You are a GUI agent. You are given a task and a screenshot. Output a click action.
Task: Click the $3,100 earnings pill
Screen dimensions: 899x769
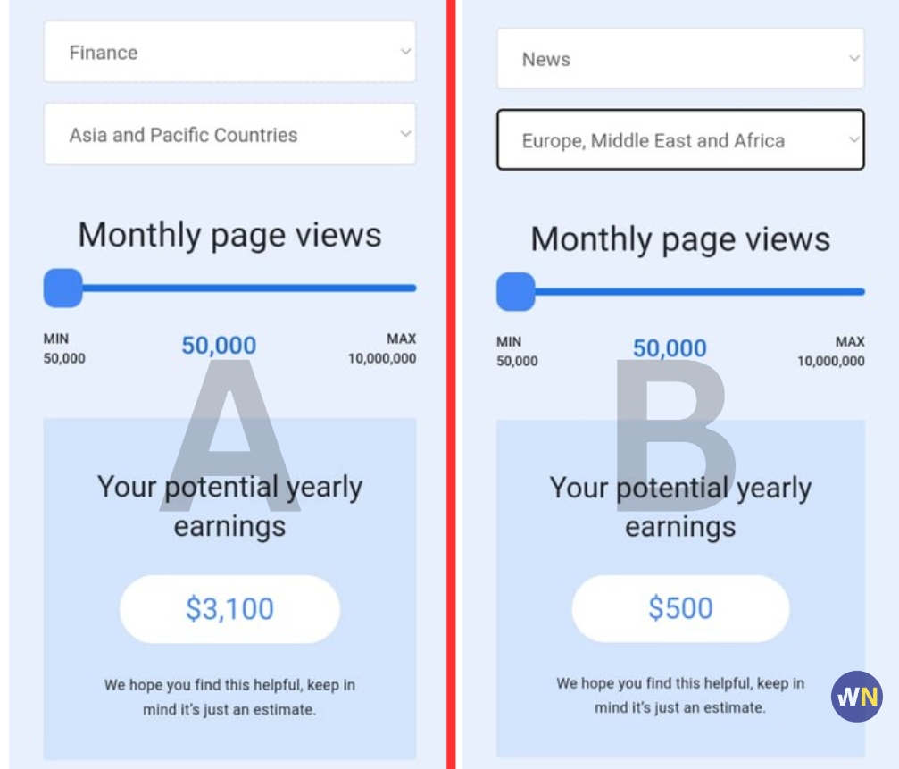tap(229, 607)
